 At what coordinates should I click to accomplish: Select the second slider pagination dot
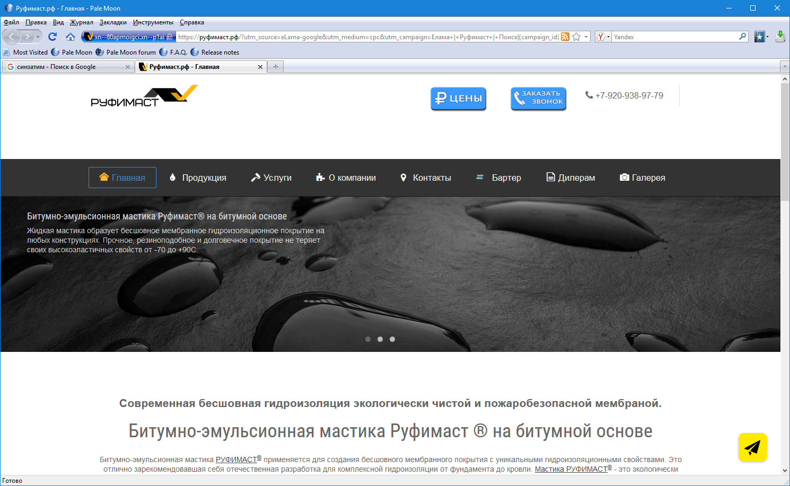pos(380,339)
